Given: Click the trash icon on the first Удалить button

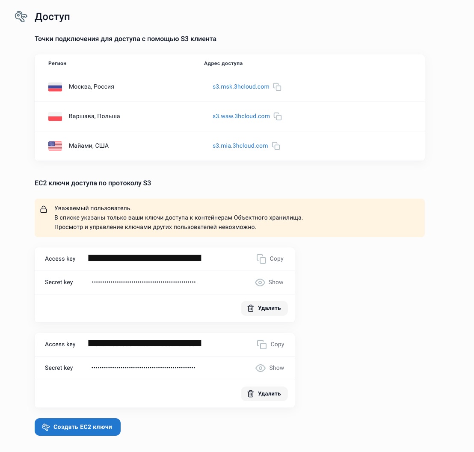Looking at the screenshot, I should (251, 308).
